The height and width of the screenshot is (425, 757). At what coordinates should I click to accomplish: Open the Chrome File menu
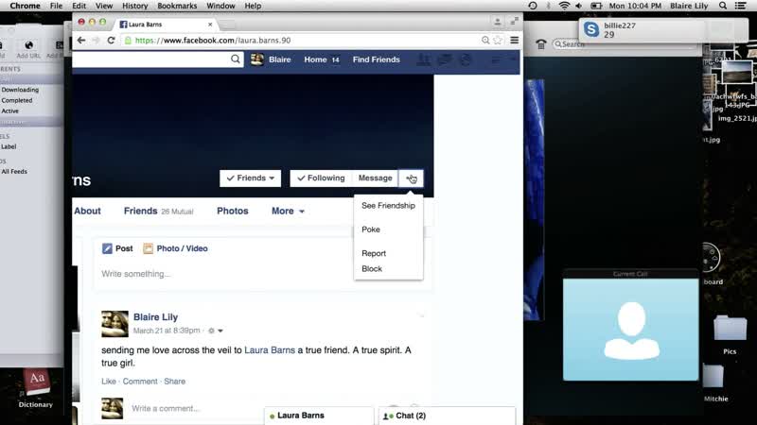(x=56, y=6)
